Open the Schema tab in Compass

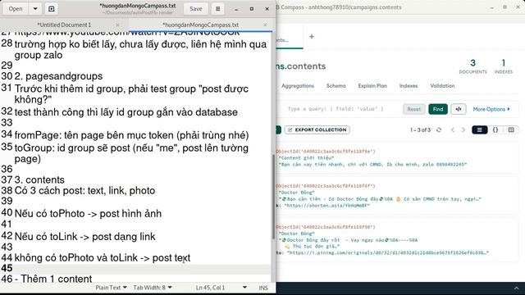(x=336, y=86)
